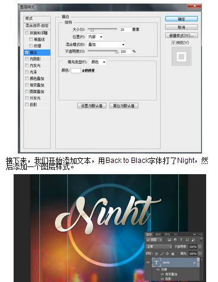Switch to the 3D tab

pos(175,234)
